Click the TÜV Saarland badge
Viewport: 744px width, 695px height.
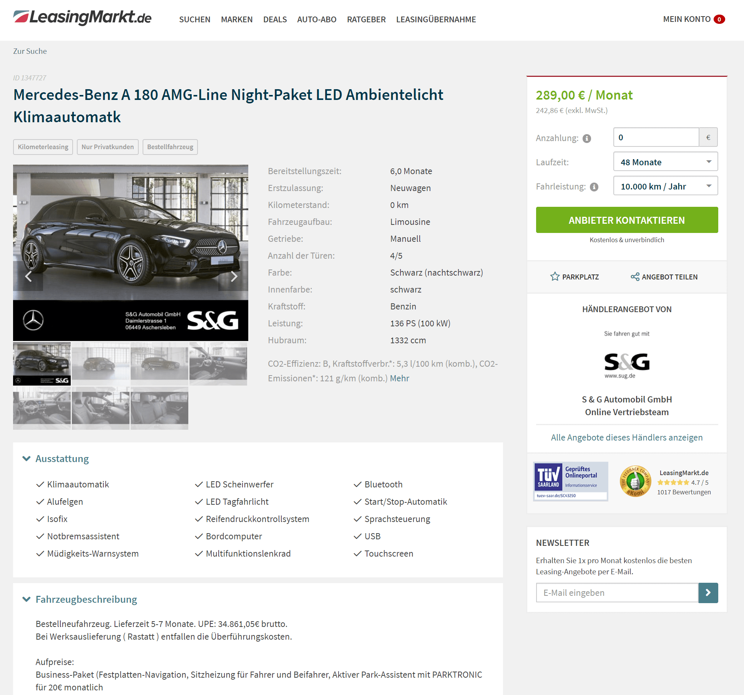click(x=571, y=481)
